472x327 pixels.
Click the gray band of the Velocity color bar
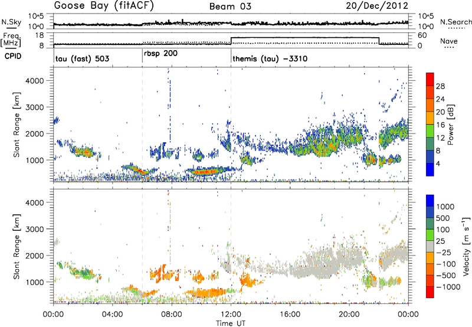click(430, 247)
